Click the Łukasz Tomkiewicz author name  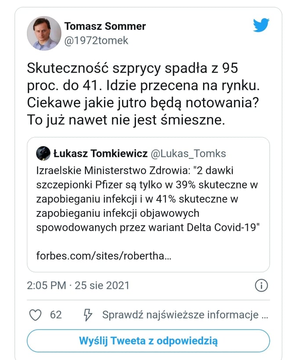click(x=100, y=153)
